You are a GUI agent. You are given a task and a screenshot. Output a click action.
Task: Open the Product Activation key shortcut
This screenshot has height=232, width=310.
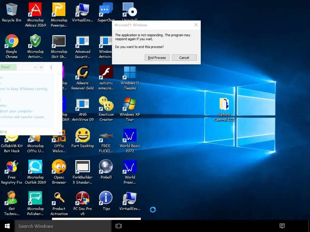point(59,203)
